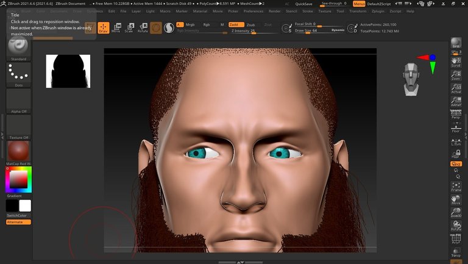Image resolution: width=468 pixels, height=264 pixels.
Task: Click the Help menu item
Action: (410, 11)
